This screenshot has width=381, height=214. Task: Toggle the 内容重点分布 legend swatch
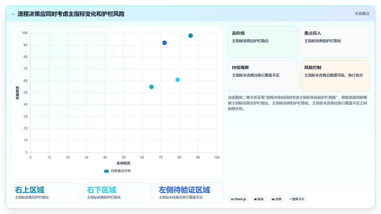(x=106, y=171)
